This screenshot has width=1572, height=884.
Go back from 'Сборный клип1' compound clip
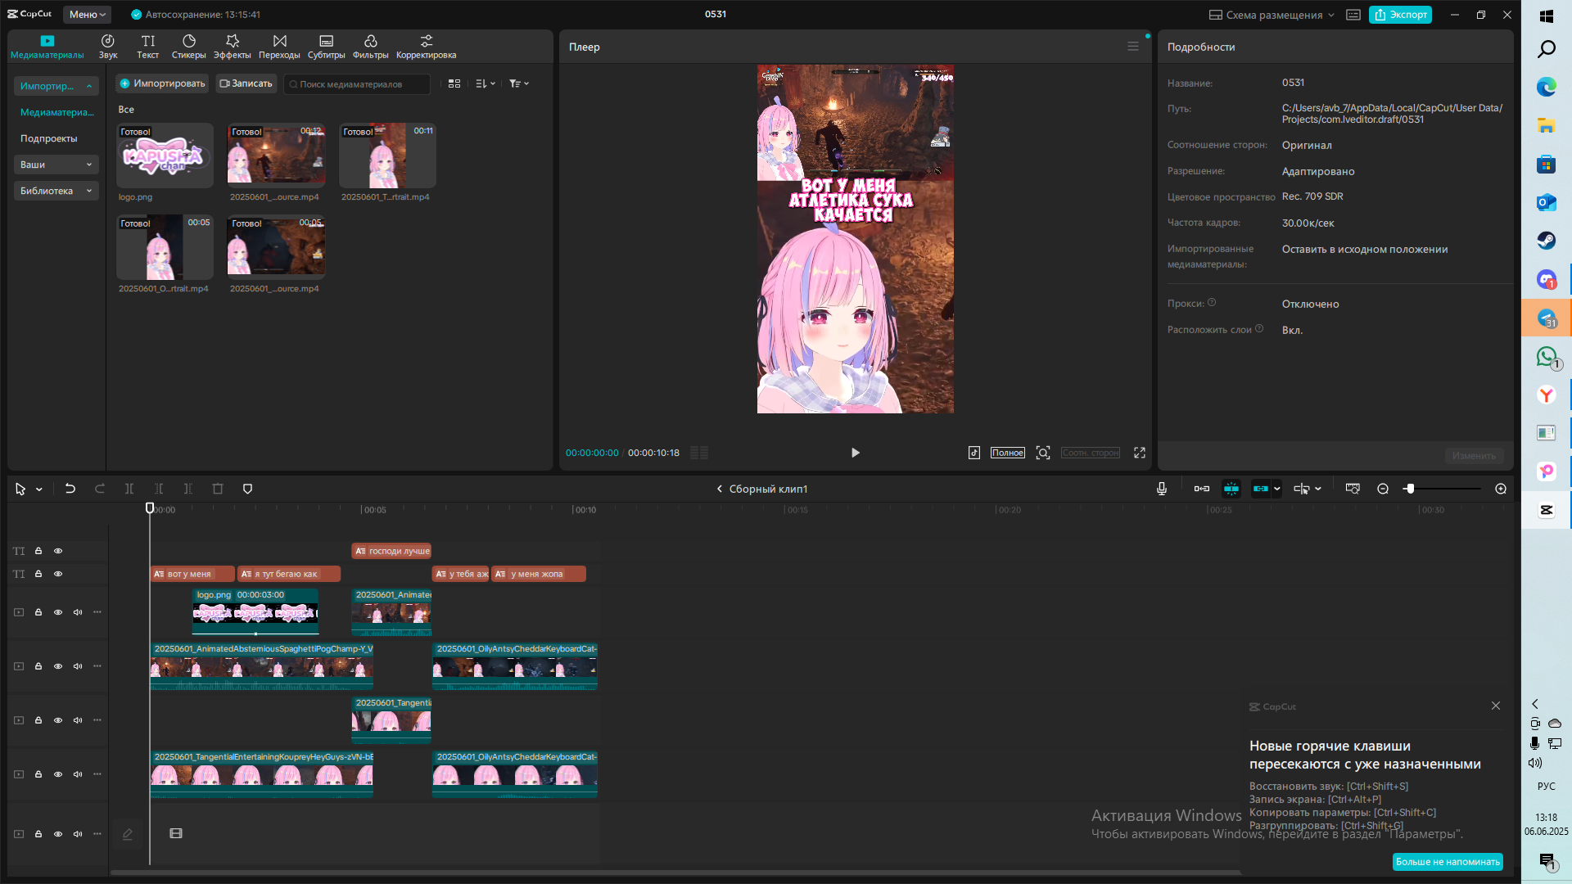[x=720, y=489]
